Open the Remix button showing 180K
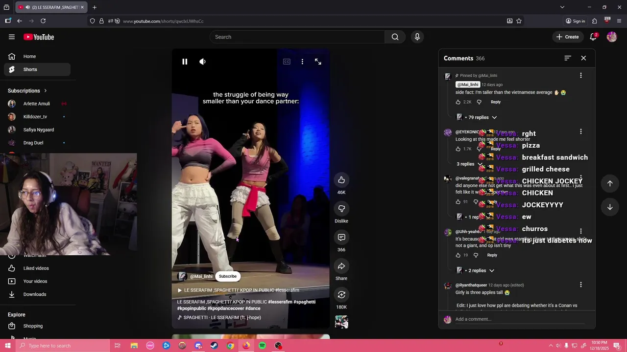The width and height of the screenshot is (627, 352). (x=341, y=295)
